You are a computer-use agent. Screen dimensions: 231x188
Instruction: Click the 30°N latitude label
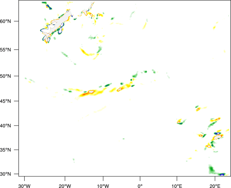5,174
